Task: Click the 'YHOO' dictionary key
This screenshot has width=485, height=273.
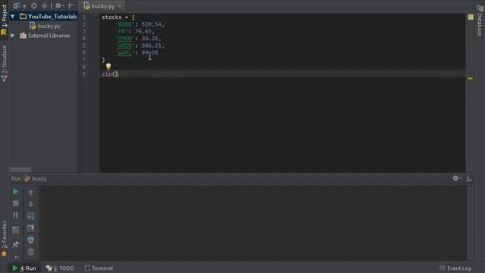Action: [x=125, y=39]
